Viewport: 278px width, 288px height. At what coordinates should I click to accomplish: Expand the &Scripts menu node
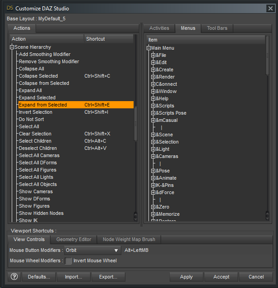coord(153,106)
